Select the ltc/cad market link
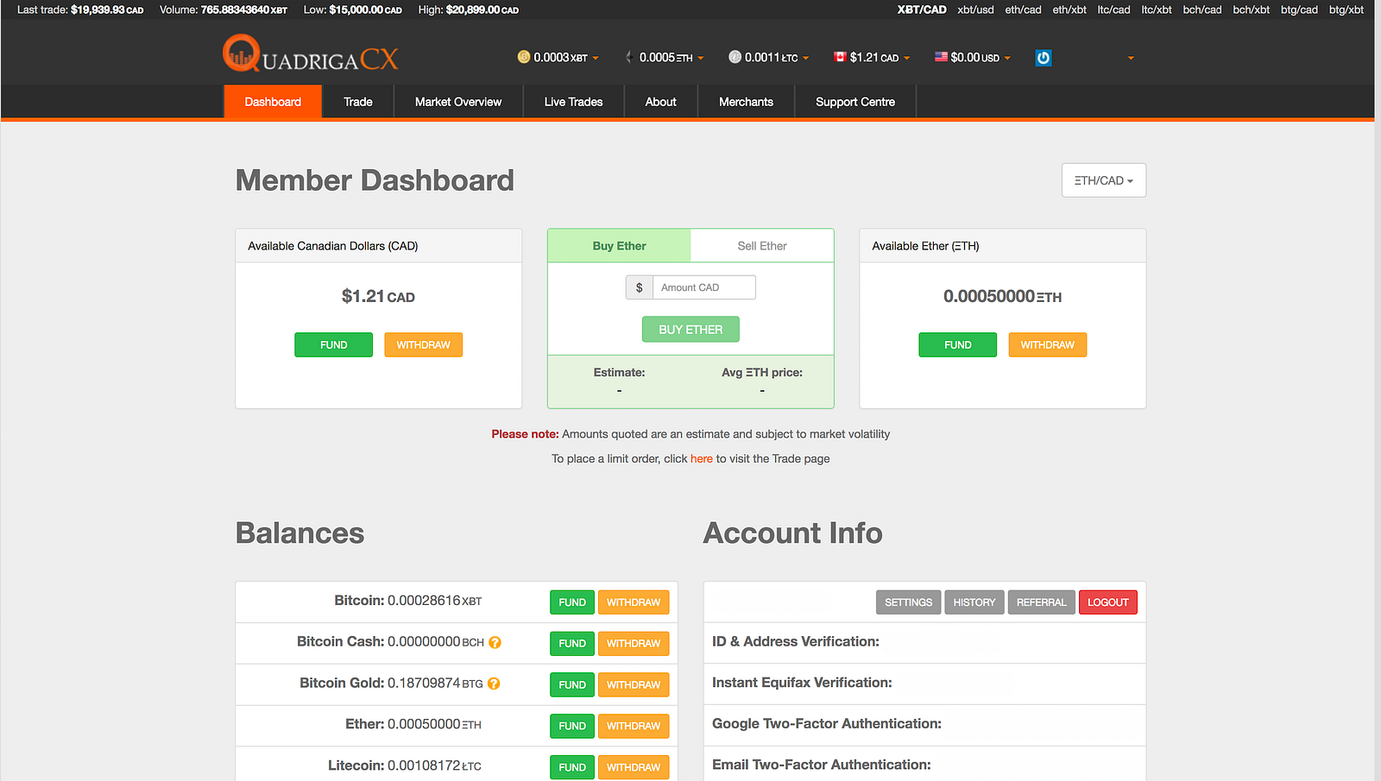1381x781 pixels. click(x=1113, y=9)
